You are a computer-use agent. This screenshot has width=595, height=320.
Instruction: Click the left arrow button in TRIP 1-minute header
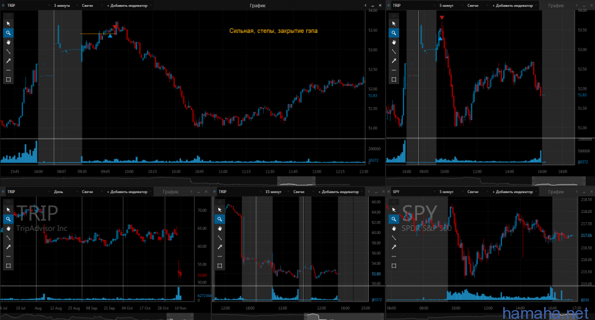[366, 6]
